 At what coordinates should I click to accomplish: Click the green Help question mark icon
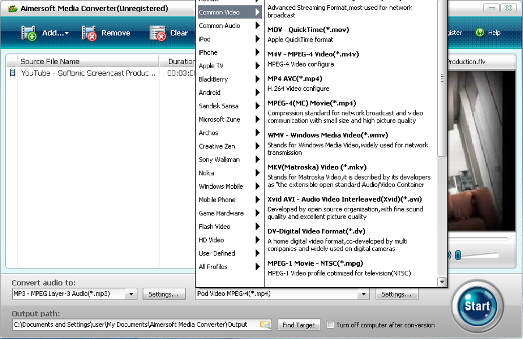pyautogui.click(x=480, y=32)
